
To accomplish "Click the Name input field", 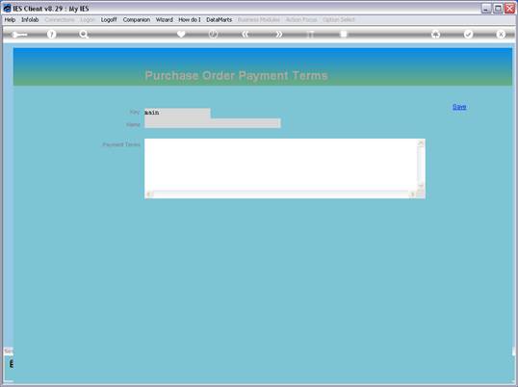I will click(213, 123).
